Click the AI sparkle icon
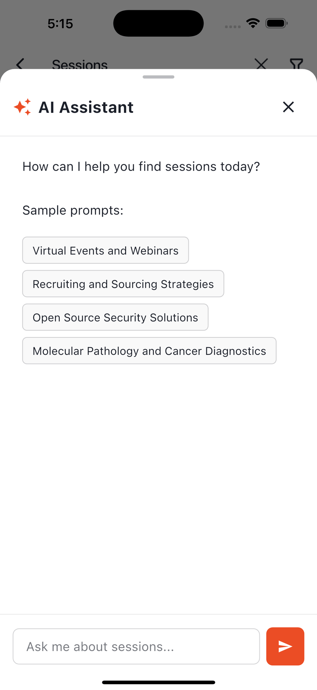 pos(22,107)
